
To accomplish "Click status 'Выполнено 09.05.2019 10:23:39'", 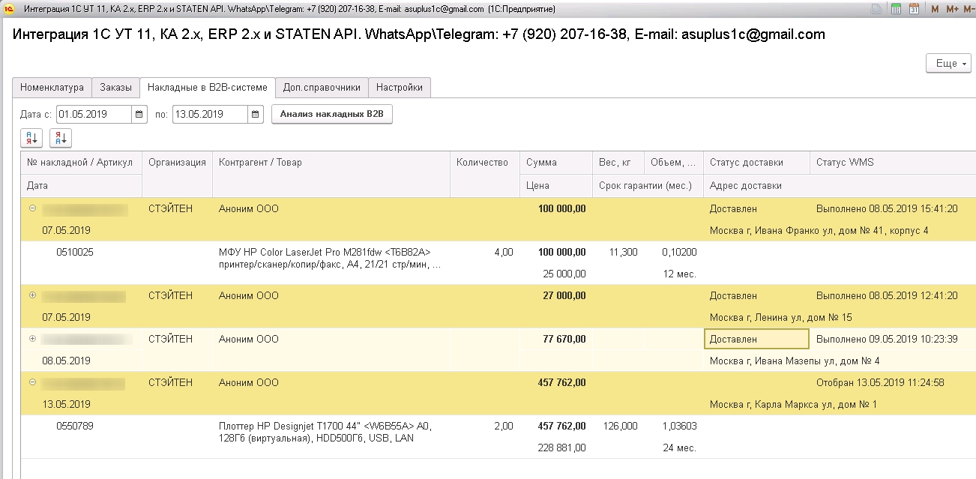I will click(887, 339).
